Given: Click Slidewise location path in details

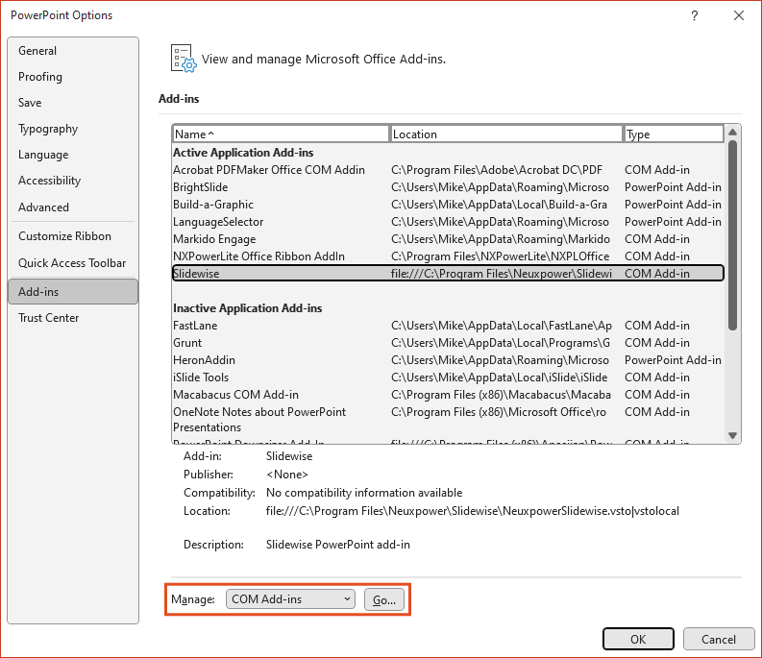Looking at the screenshot, I should [x=473, y=511].
